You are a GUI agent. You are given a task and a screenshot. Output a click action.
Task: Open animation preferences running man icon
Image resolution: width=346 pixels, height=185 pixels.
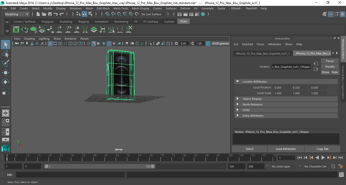341,166
